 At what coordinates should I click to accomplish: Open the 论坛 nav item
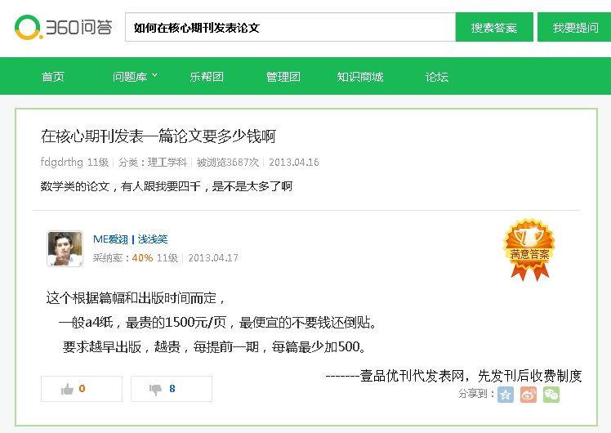click(437, 77)
